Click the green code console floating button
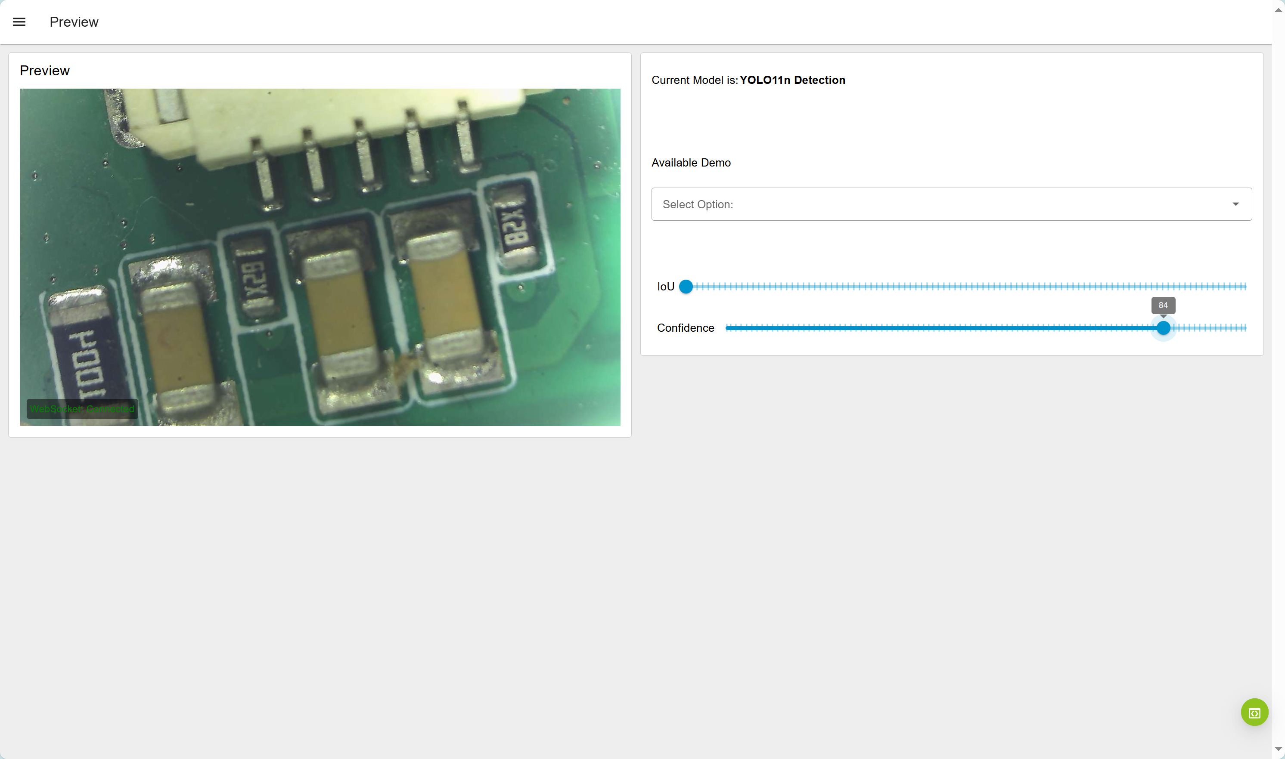 point(1254,712)
